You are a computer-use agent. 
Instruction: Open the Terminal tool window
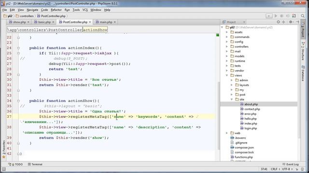point(35,164)
